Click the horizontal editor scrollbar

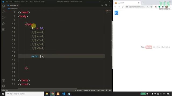48,89
